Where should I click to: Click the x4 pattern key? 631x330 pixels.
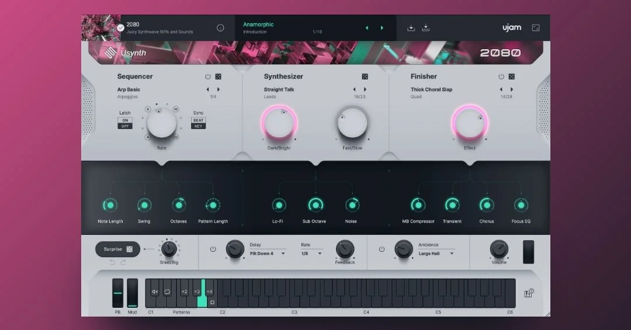click(209, 291)
